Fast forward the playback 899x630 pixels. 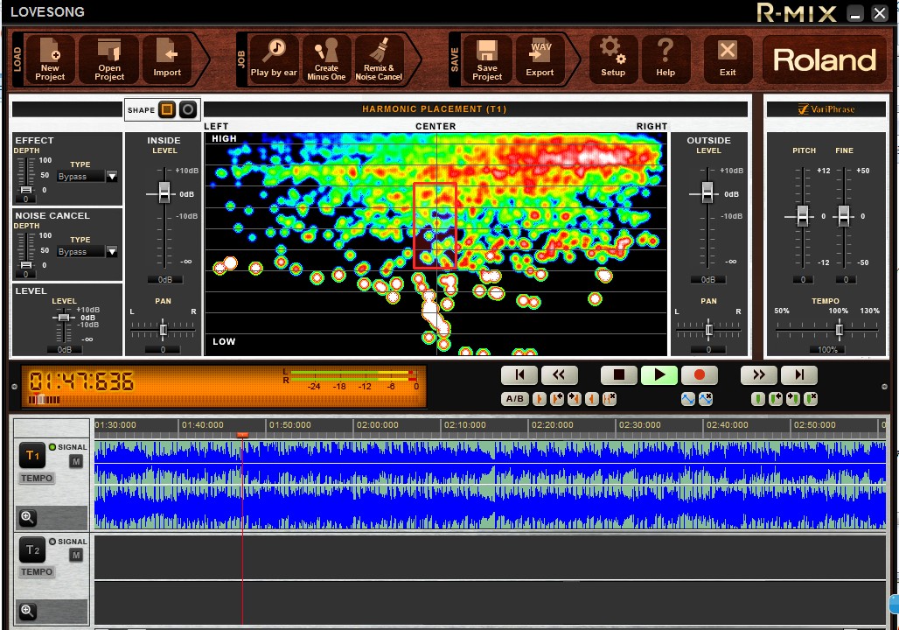[759, 375]
